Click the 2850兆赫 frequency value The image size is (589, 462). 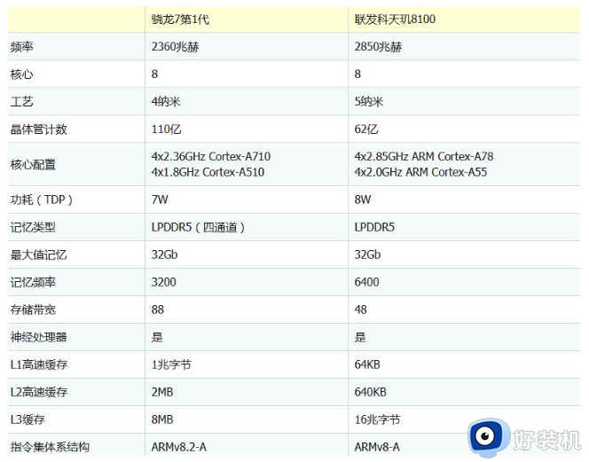click(378, 47)
